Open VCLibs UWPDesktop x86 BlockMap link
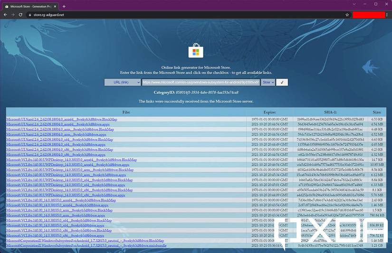Screen dimensions: 392x253 click(x=69, y=190)
